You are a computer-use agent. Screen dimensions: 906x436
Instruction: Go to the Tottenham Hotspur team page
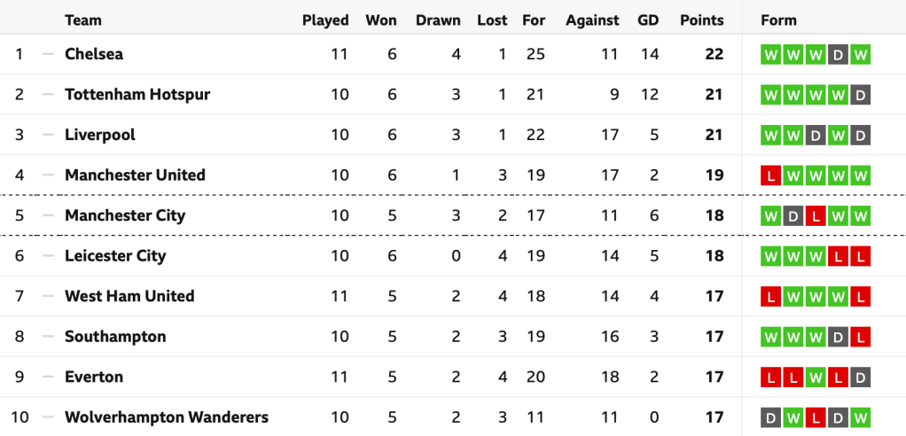pyautogui.click(x=137, y=95)
